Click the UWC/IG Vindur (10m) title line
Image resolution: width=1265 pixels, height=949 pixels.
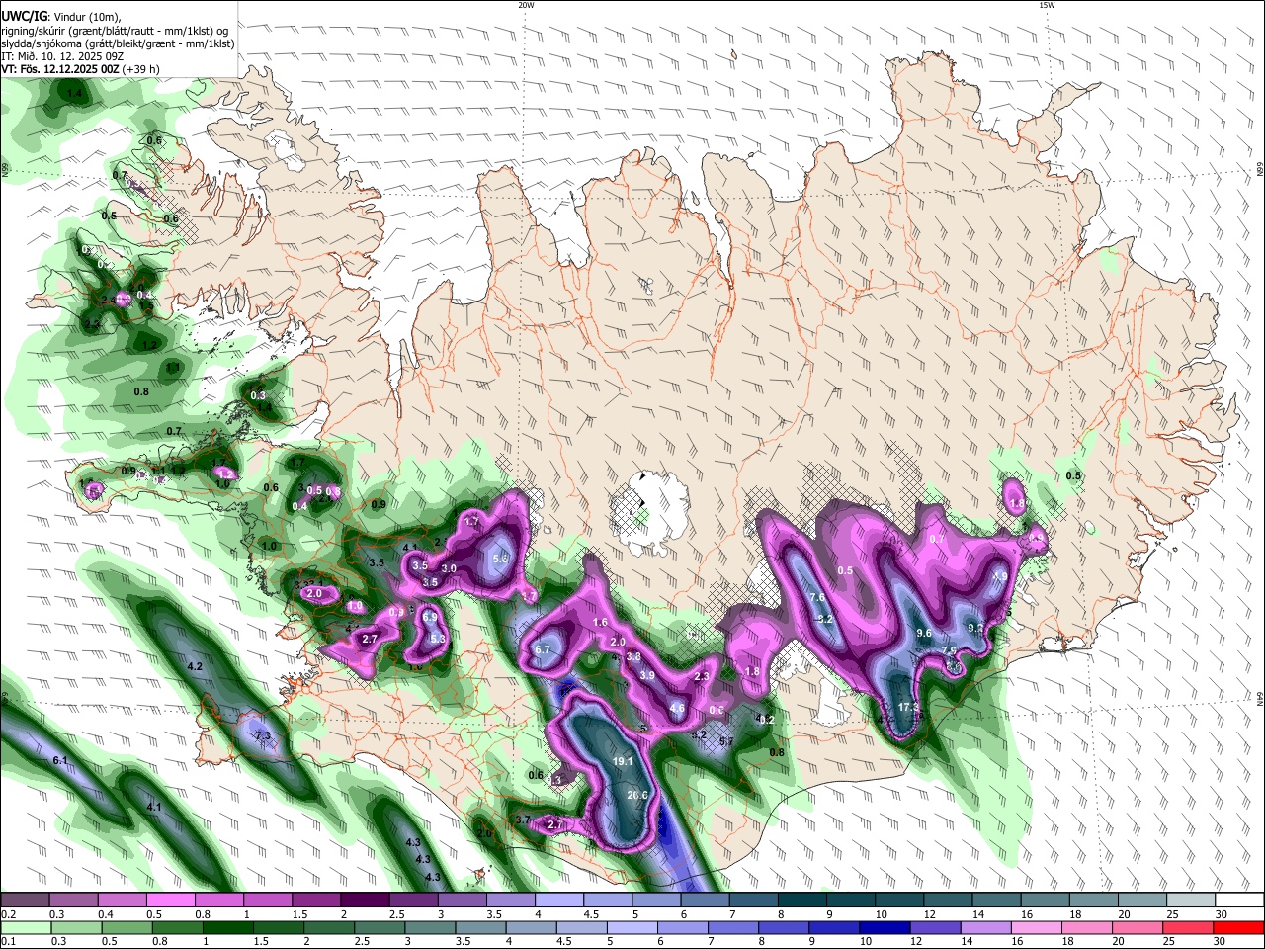tap(61, 16)
